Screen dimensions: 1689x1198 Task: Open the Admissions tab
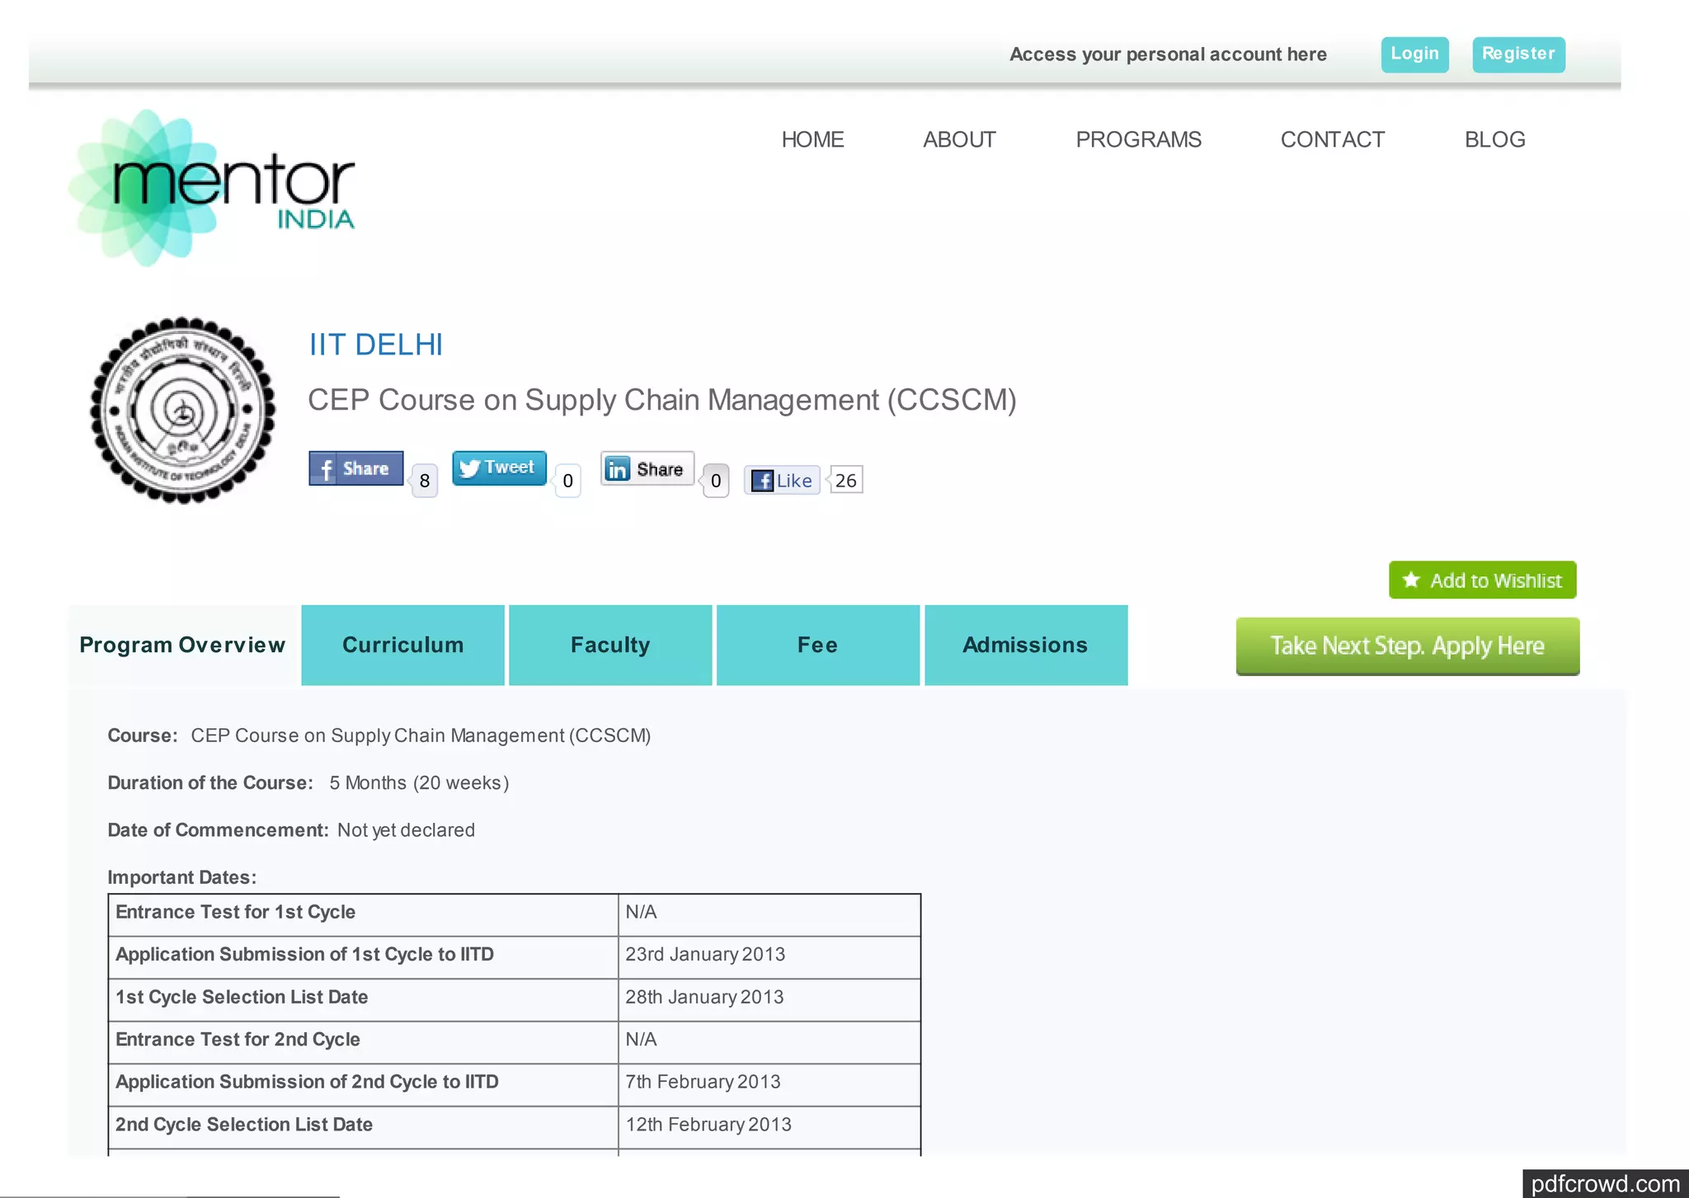click(x=1025, y=645)
